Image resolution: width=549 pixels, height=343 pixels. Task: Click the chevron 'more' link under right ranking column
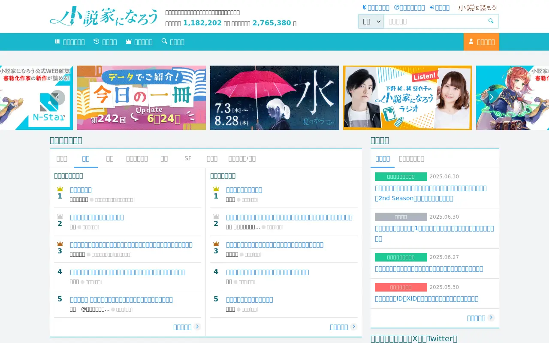344,327
